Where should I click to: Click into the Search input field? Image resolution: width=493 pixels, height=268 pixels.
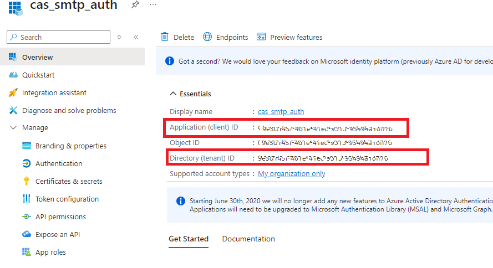coord(58,37)
